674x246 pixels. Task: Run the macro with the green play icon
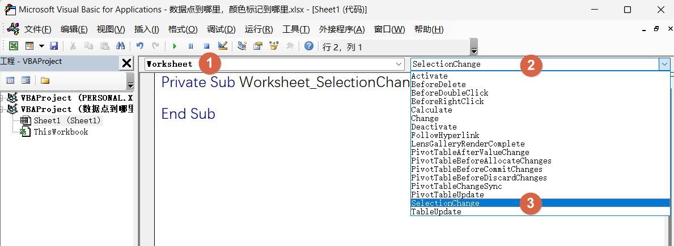(x=175, y=46)
